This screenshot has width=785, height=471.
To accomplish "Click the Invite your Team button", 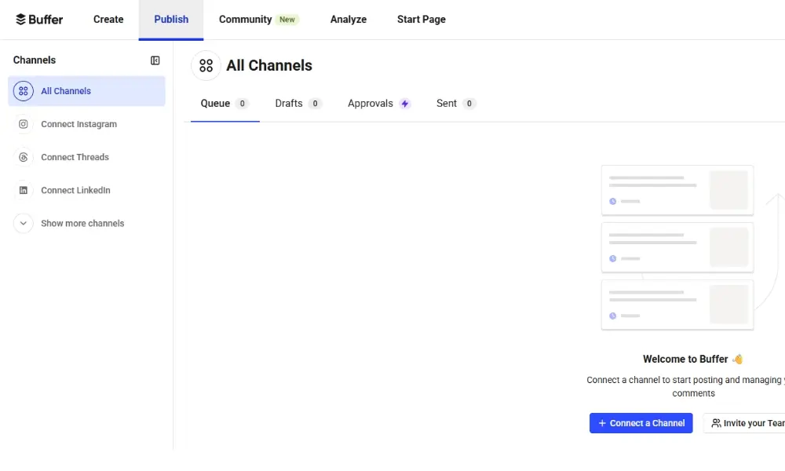I will pyautogui.click(x=746, y=423).
